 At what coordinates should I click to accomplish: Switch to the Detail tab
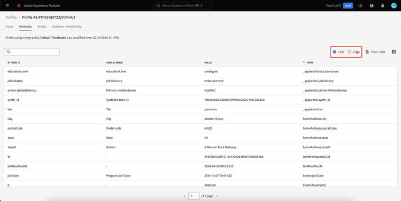(x=10, y=26)
